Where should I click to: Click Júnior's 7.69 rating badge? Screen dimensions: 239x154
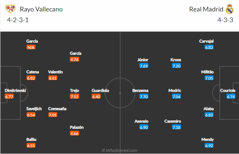144,66
